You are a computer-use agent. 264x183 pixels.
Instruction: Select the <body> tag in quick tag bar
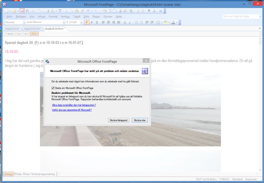[11, 34]
